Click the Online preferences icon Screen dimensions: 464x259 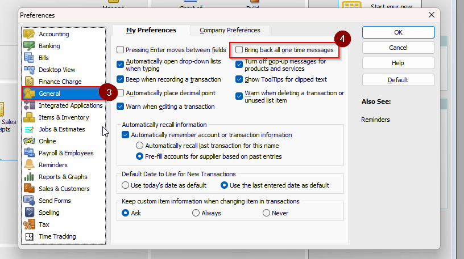[29, 141]
